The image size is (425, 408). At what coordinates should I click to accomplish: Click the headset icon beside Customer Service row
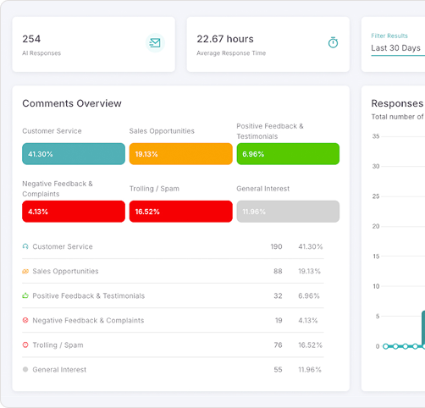click(25, 246)
